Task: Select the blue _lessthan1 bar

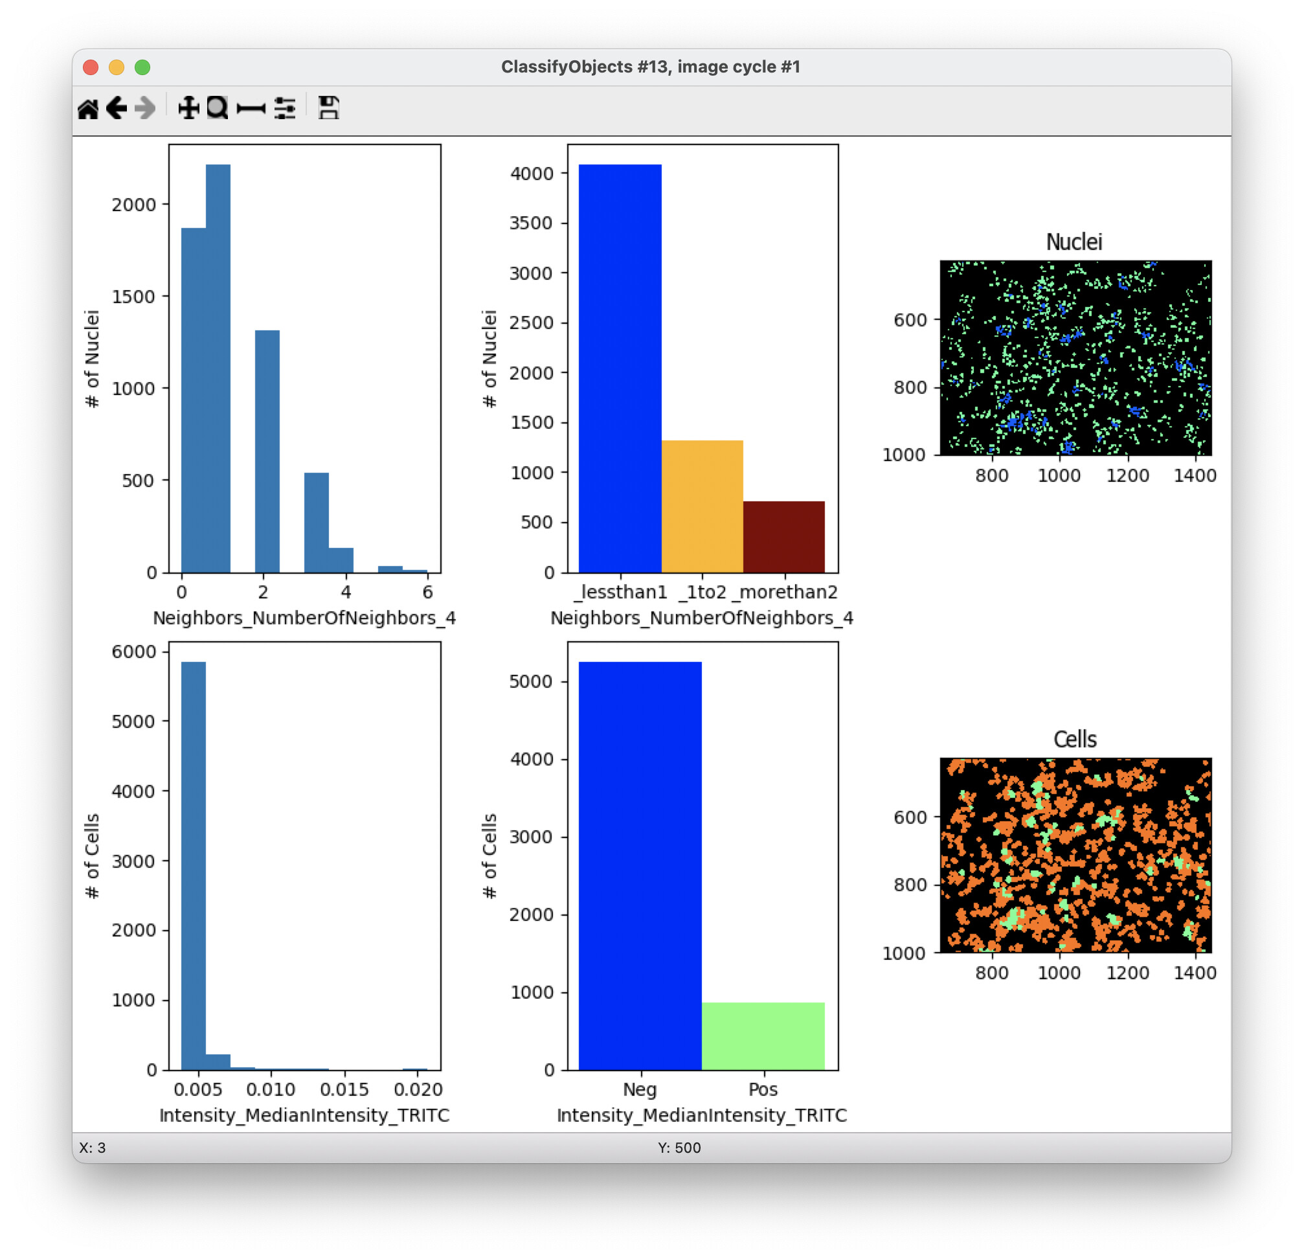Action: [619, 366]
